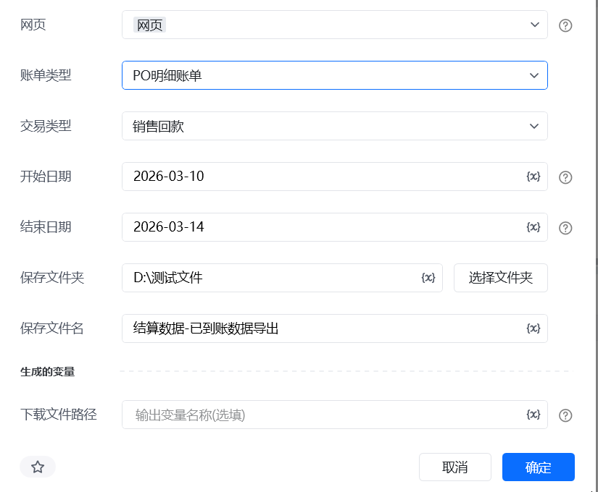Insert variable icon in 保存文件名 field
The height and width of the screenshot is (492, 598).
click(x=533, y=328)
